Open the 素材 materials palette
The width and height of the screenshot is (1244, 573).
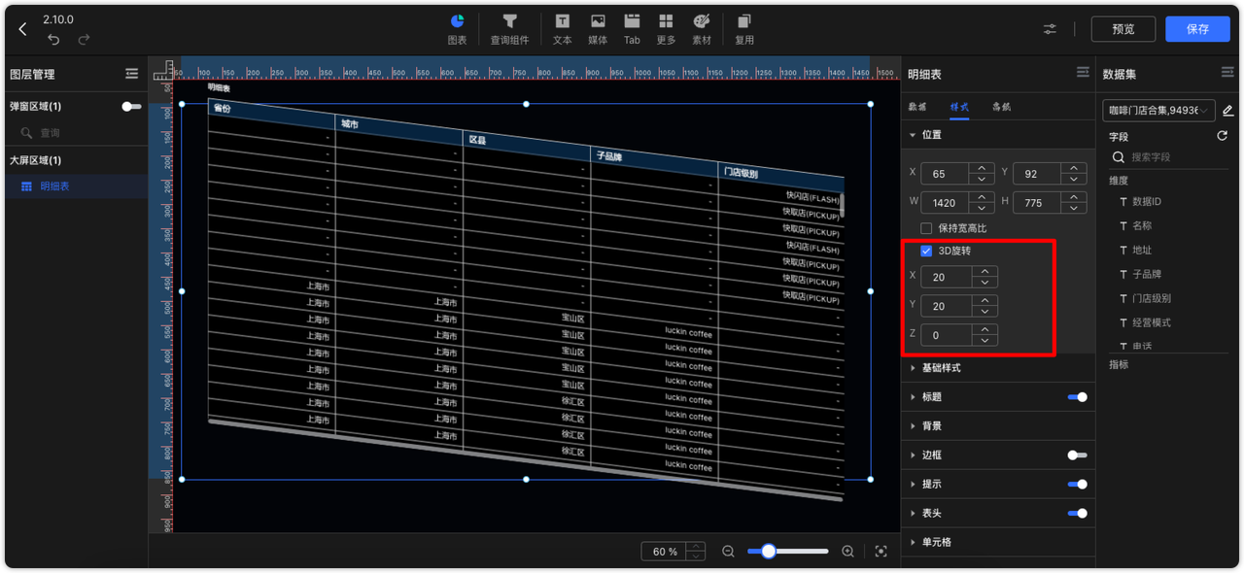pos(701,28)
